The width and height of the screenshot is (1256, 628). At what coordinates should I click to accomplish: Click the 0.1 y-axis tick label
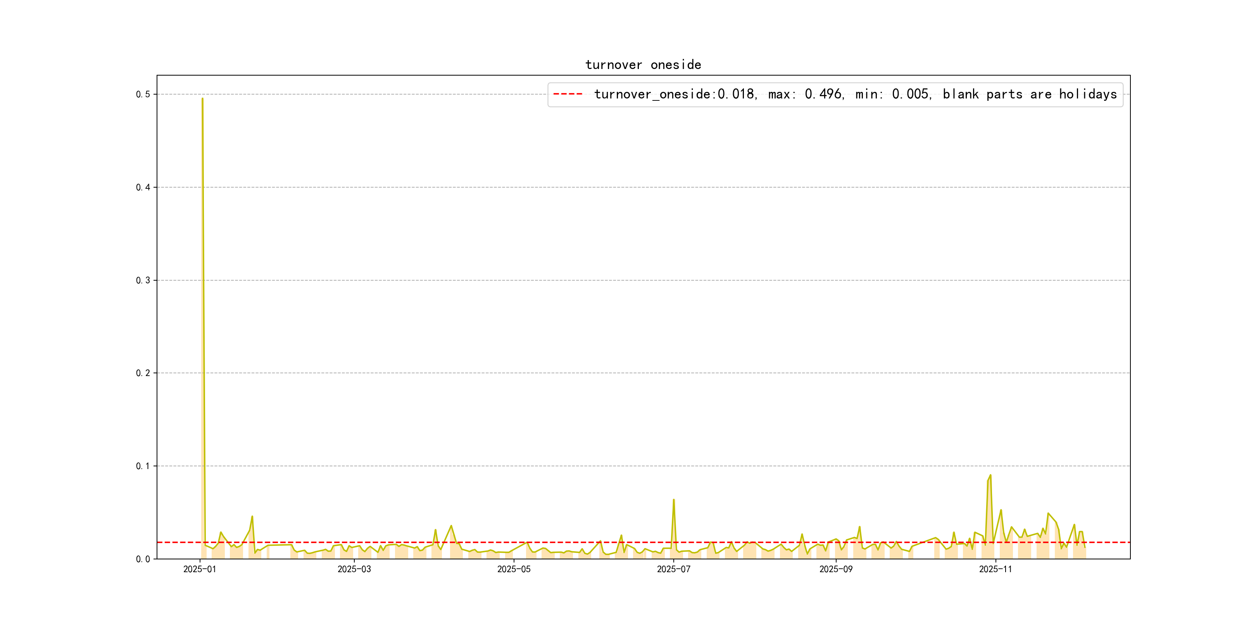pyautogui.click(x=143, y=466)
